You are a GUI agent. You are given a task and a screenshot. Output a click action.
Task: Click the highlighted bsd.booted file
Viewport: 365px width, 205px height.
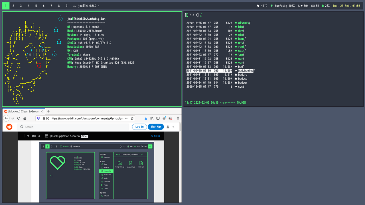point(246,71)
